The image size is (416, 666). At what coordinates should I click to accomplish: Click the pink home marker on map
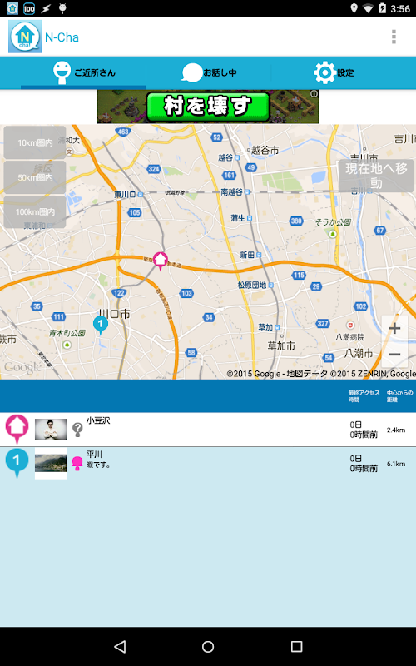click(x=160, y=261)
